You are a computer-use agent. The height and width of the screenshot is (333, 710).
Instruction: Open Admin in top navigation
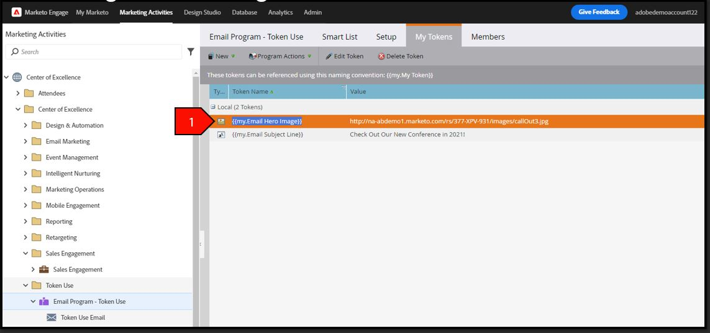coord(313,12)
